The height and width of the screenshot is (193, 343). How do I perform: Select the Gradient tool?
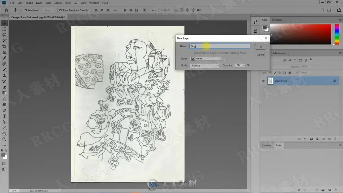(4, 93)
